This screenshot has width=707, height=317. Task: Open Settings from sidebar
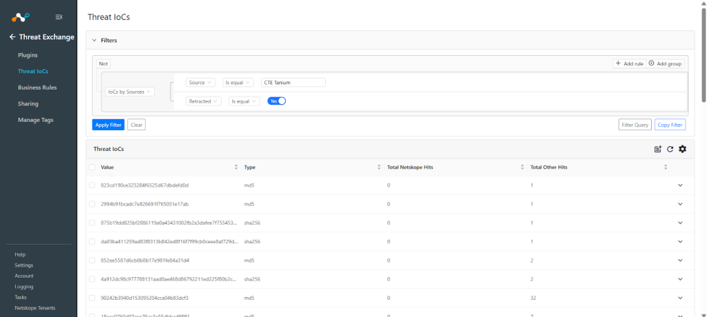click(24, 265)
